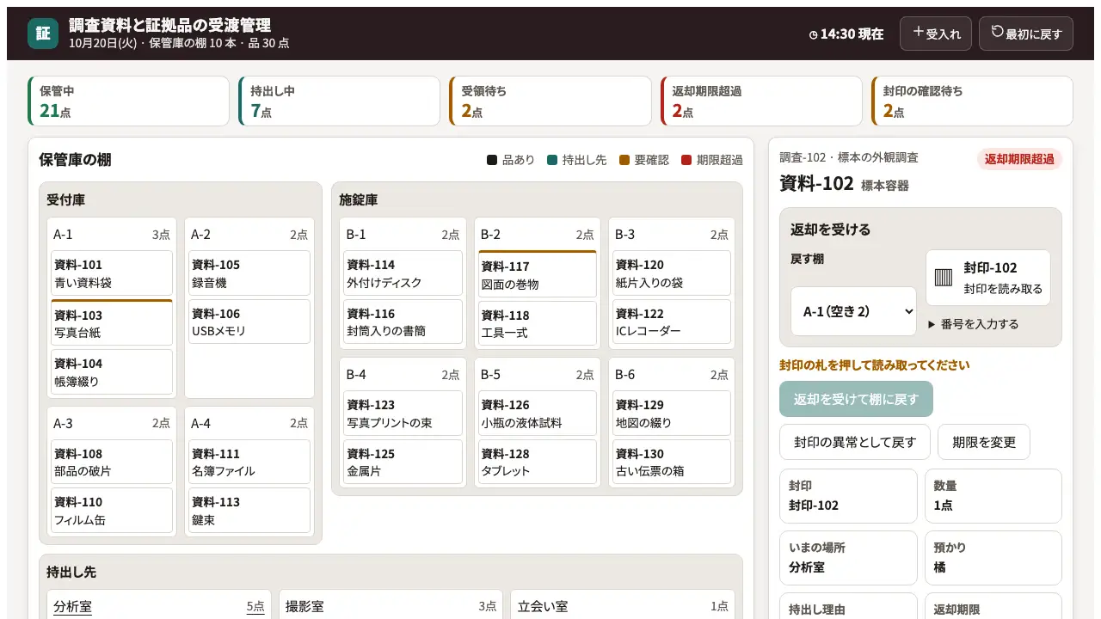The image size is (1101, 619).
Task: Click the barcode icon on 封印-102 tag
Action: coord(944,278)
